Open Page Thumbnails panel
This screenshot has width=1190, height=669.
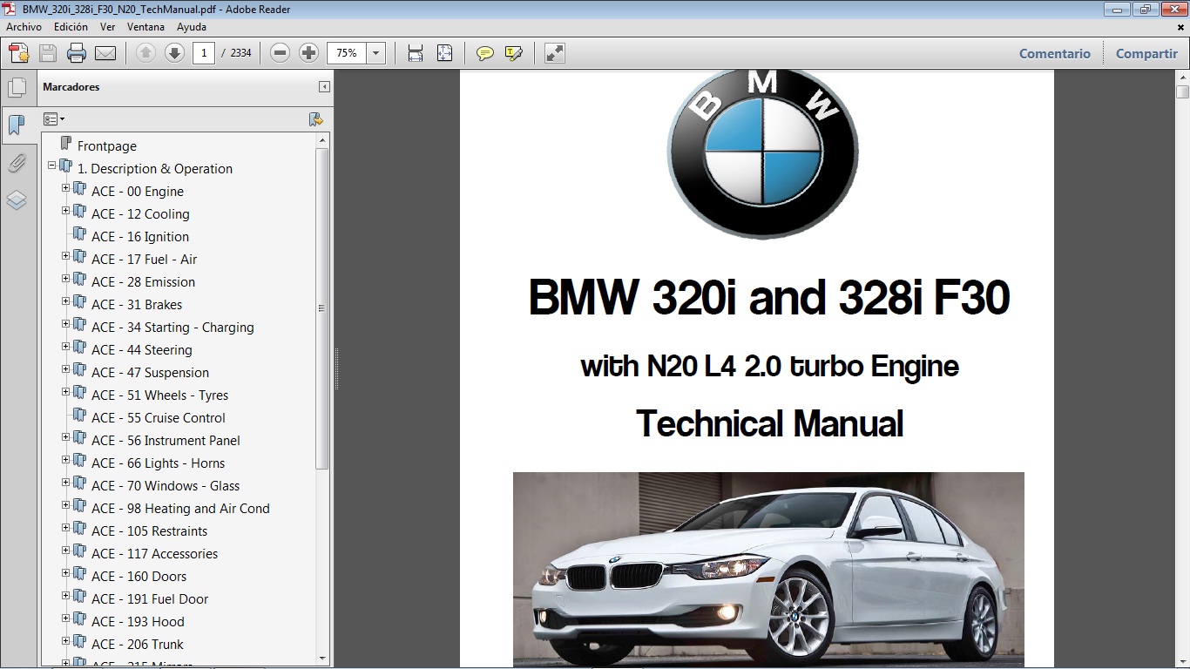17,88
